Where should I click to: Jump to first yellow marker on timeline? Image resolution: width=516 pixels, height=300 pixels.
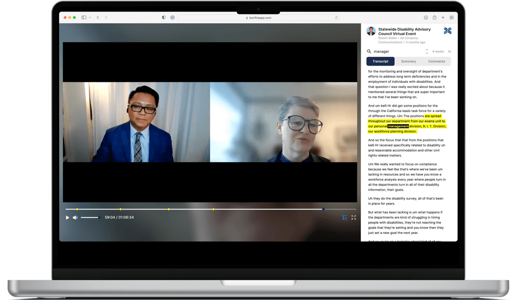pyautogui.click(x=77, y=209)
